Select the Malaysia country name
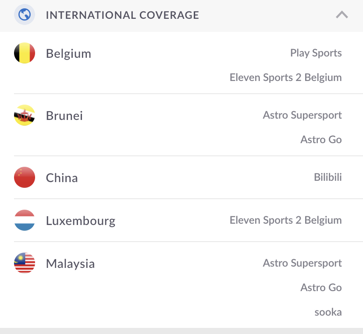The image size is (363, 334). 70,264
